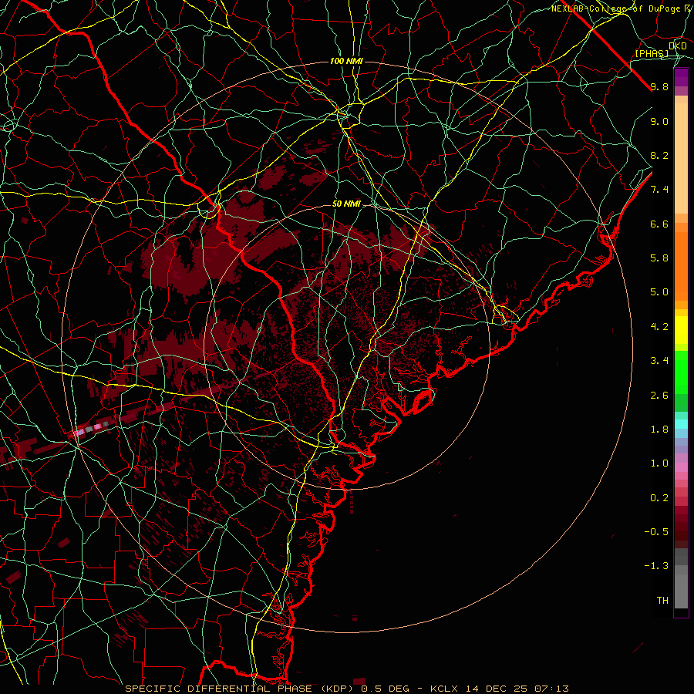Click the 6.6 value on the legend

click(659, 224)
